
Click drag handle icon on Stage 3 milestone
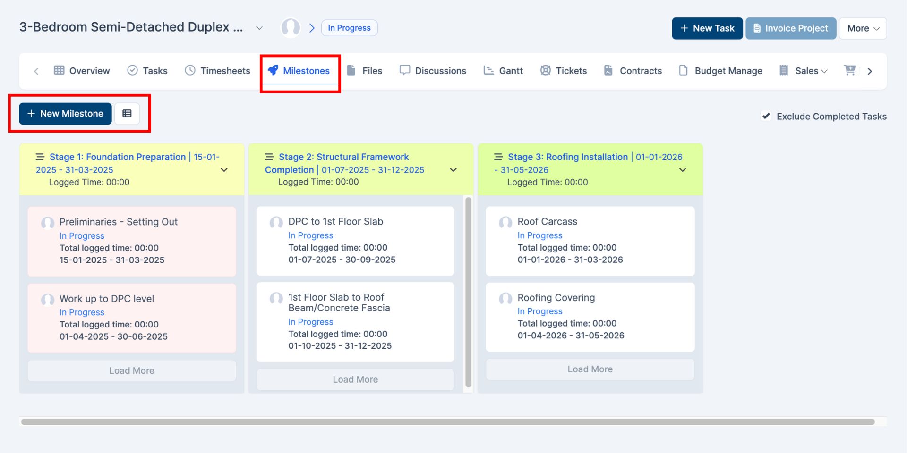pos(498,157)
